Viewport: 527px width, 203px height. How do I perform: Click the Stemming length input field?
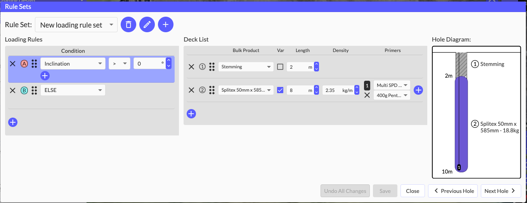[298, 67]
